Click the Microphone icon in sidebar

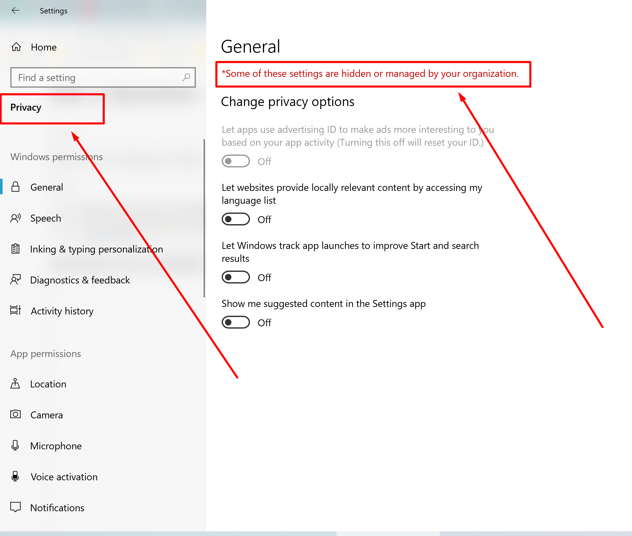point(15,445)
